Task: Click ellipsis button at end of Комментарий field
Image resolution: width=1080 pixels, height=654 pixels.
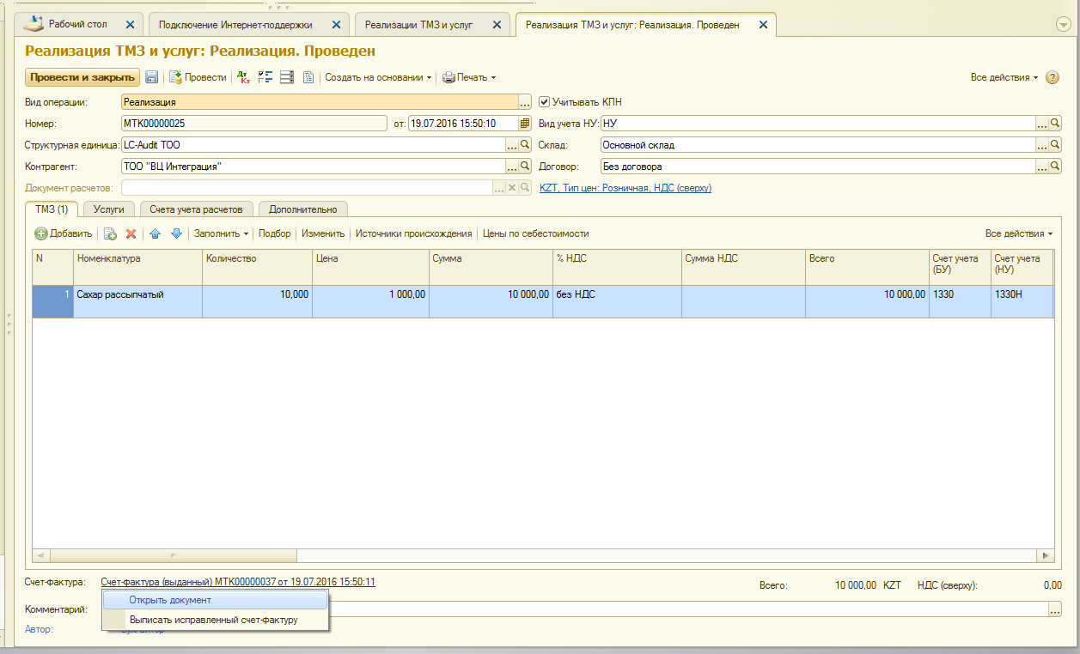Action: 1055,609
